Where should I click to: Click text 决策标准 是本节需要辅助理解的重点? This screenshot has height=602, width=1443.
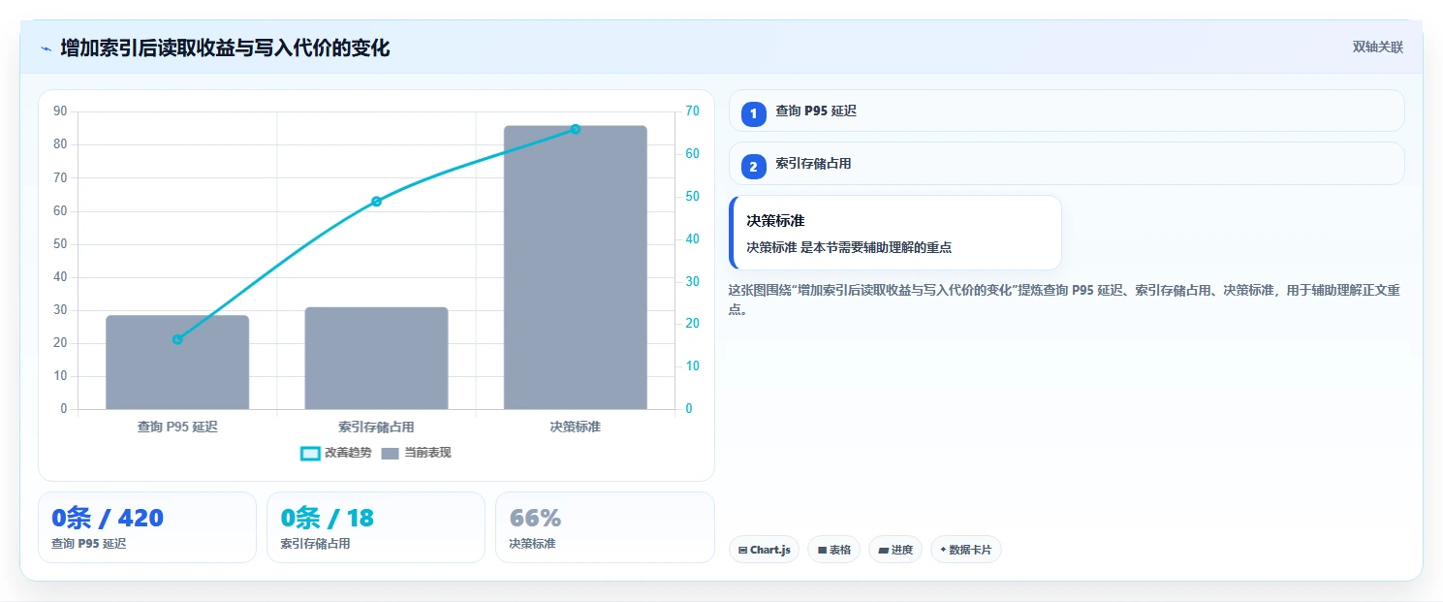pyautogui.click(x=849, y=247)
